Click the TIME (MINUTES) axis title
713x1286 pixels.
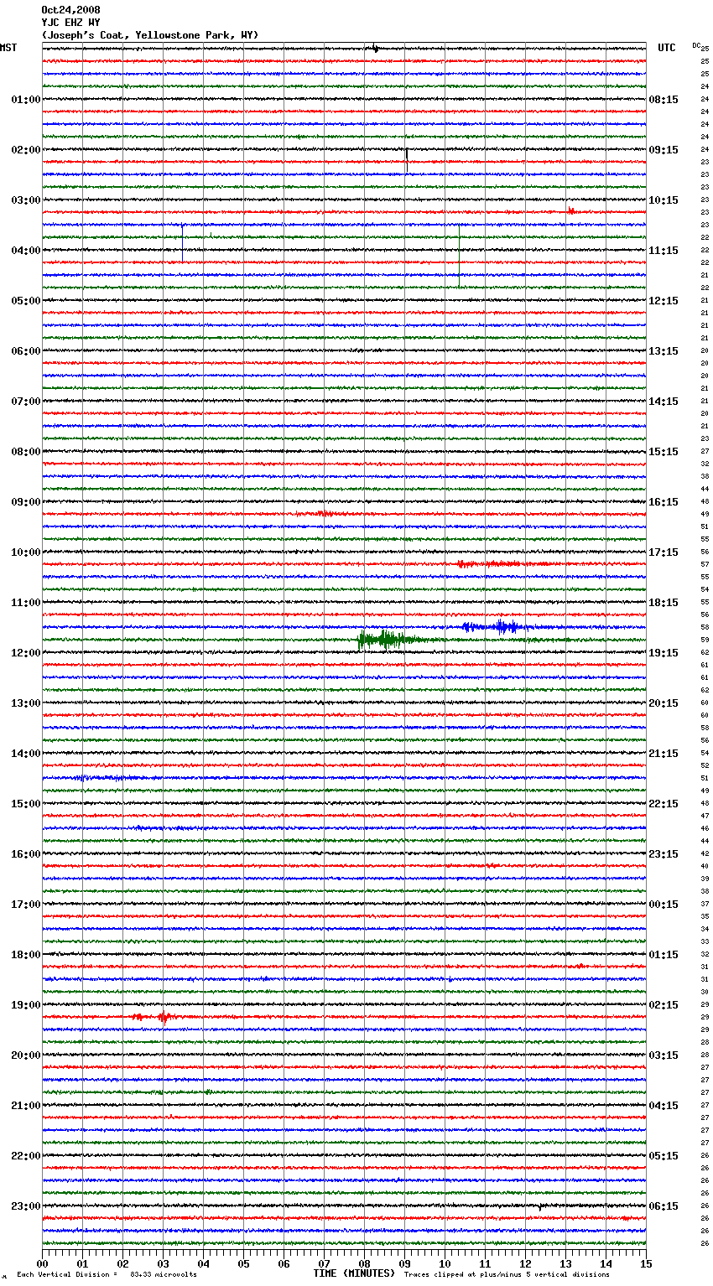(x=354, y=1273)
